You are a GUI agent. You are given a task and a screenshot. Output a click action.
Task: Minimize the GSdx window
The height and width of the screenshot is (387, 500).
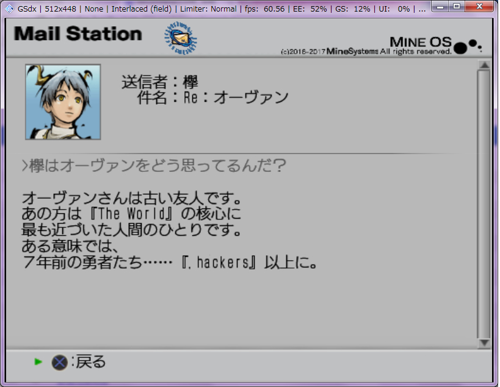pyautogui.click(x=440, y=6)
